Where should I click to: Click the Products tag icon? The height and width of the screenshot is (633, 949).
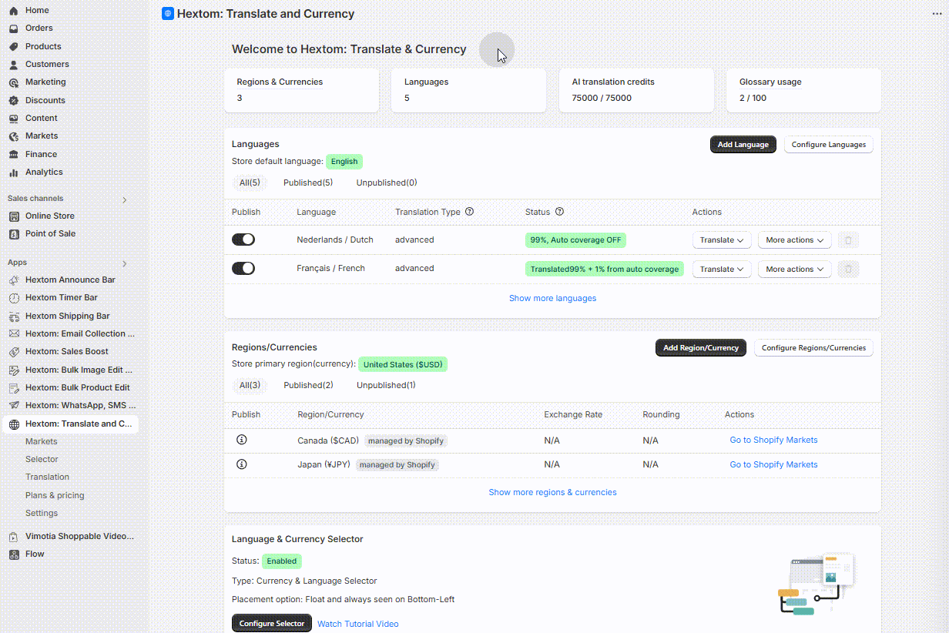click(13, 46)
